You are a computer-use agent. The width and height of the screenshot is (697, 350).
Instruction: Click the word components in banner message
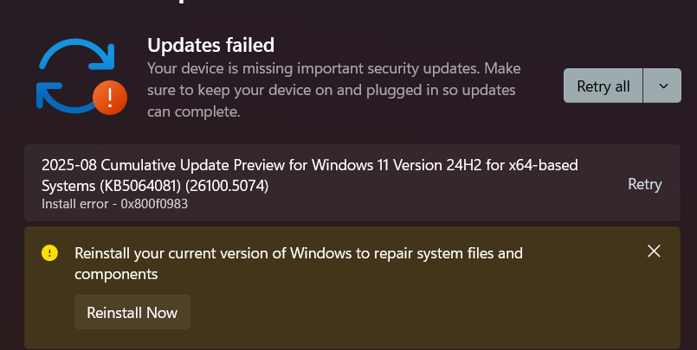pos(116,274)
